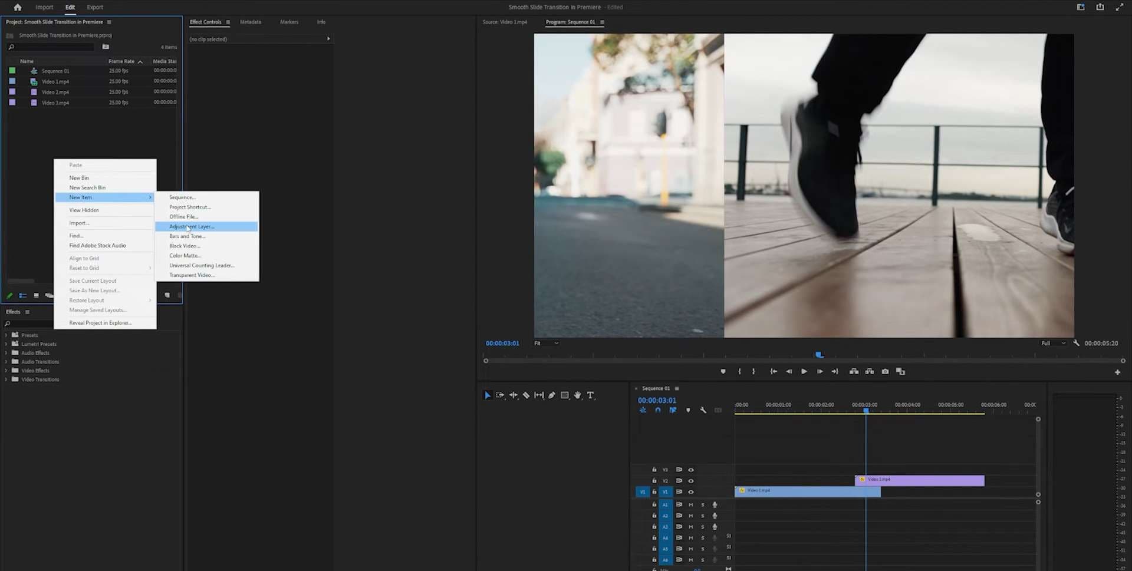This screenshot has height=571, width=1132.
Task: Select New Bin in context menu
Action: click(105, 177)
